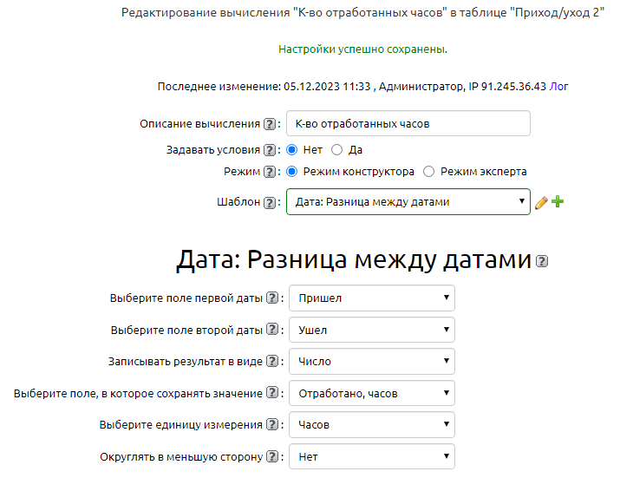Expand the Округлять в меньшую сторону dropdown

pyautogui.click(x=371, y=456)
